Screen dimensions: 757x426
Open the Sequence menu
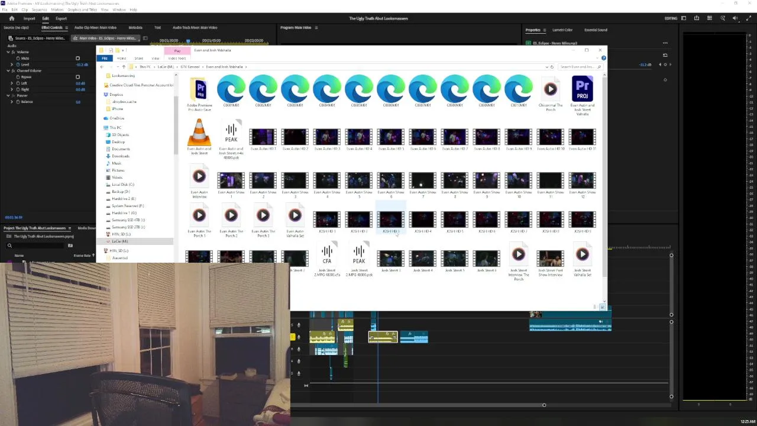click(x=39, y=10)
